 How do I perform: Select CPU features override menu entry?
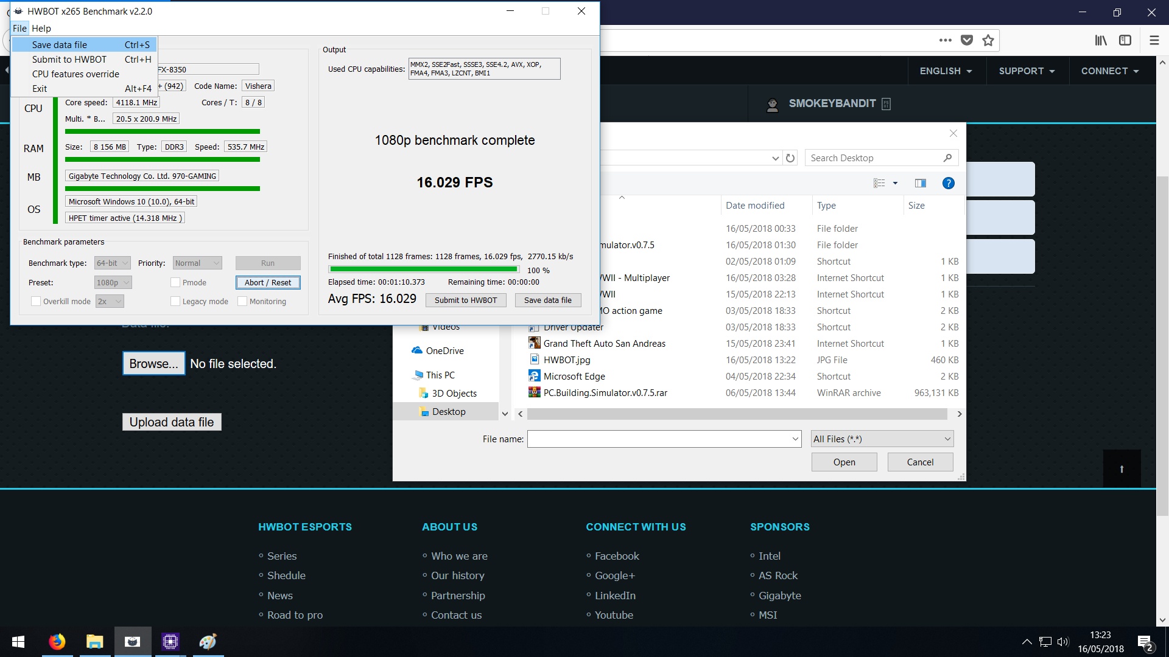pos(85,74)
